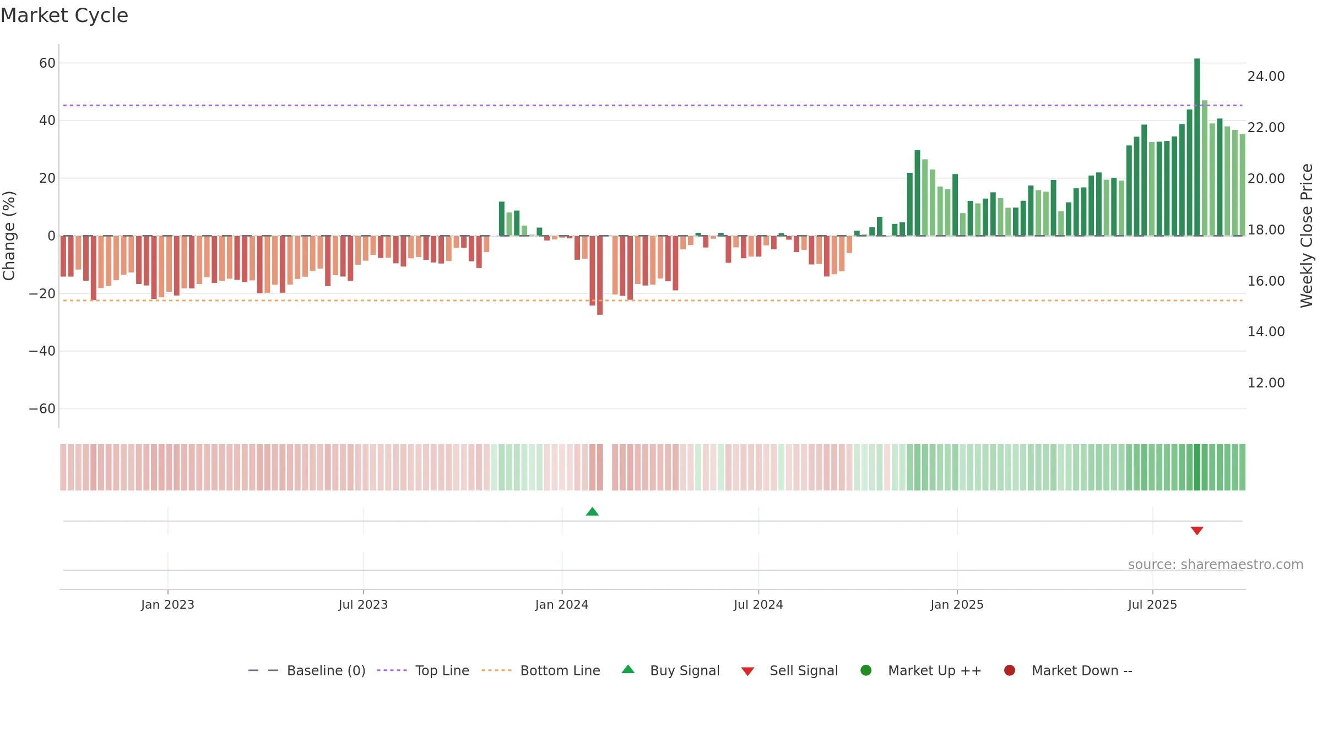Viewport: 1322px width, 743px height.
Task: Click the Weekly Close Price axis title
Action: click(1307, 236)
